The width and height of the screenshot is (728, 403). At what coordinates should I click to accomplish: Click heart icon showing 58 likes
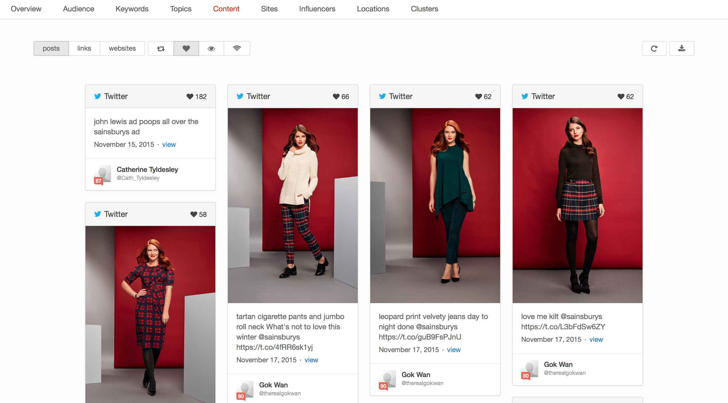(x=194, y=214)
